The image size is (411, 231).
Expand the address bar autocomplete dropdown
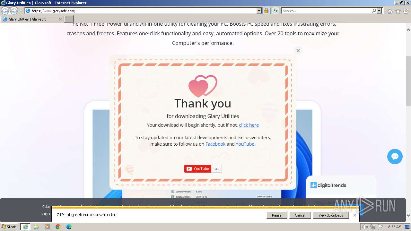click(259, 11)
